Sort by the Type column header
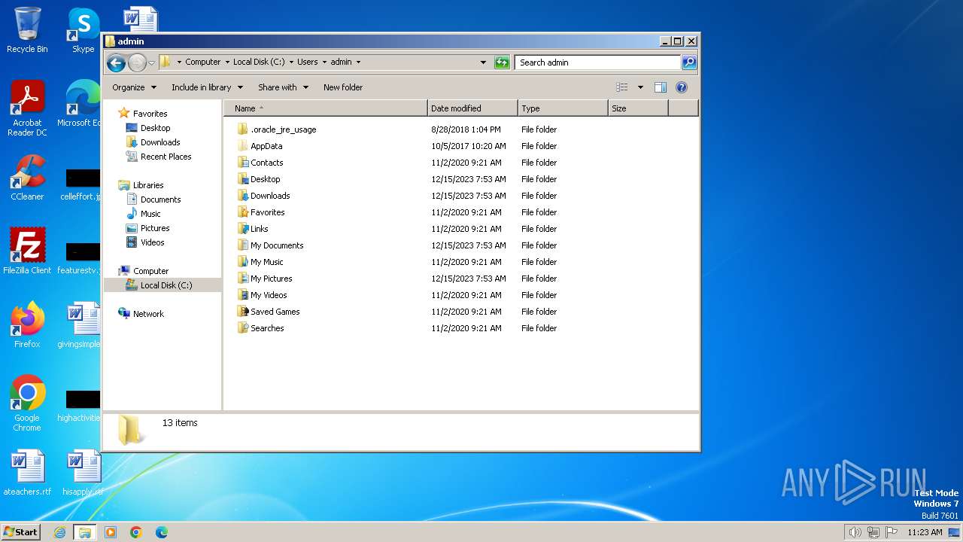 pyautogui.click(x=563, y=108)
